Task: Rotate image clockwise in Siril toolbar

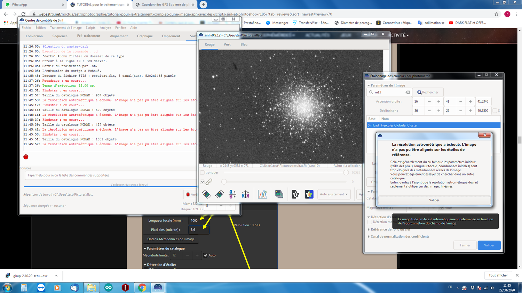Action: point(219,194)
